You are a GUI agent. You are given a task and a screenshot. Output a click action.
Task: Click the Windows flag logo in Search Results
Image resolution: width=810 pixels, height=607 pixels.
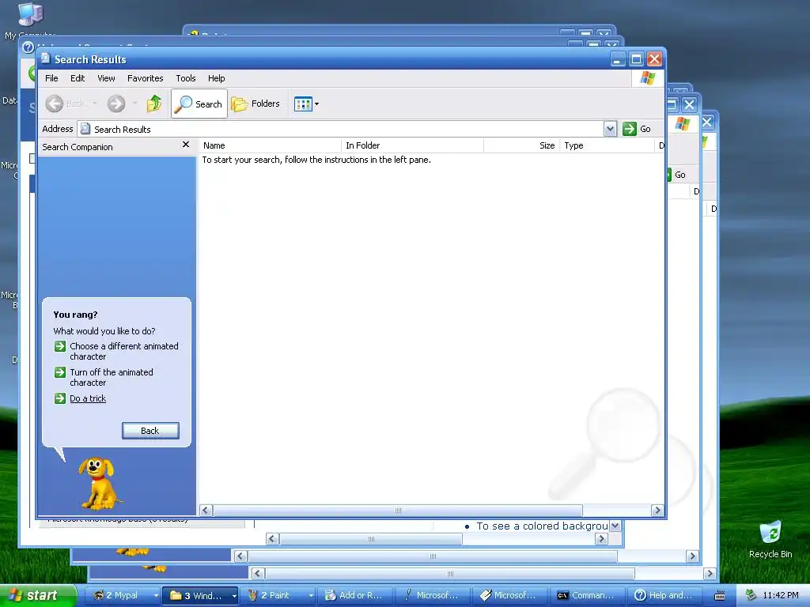647,78
